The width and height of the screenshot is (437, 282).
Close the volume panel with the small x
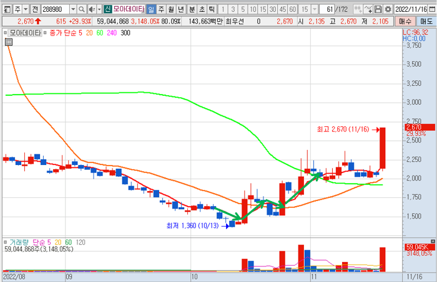[x=433, y=241]
